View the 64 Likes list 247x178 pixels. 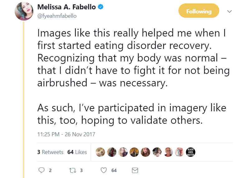tap(77, 152)
